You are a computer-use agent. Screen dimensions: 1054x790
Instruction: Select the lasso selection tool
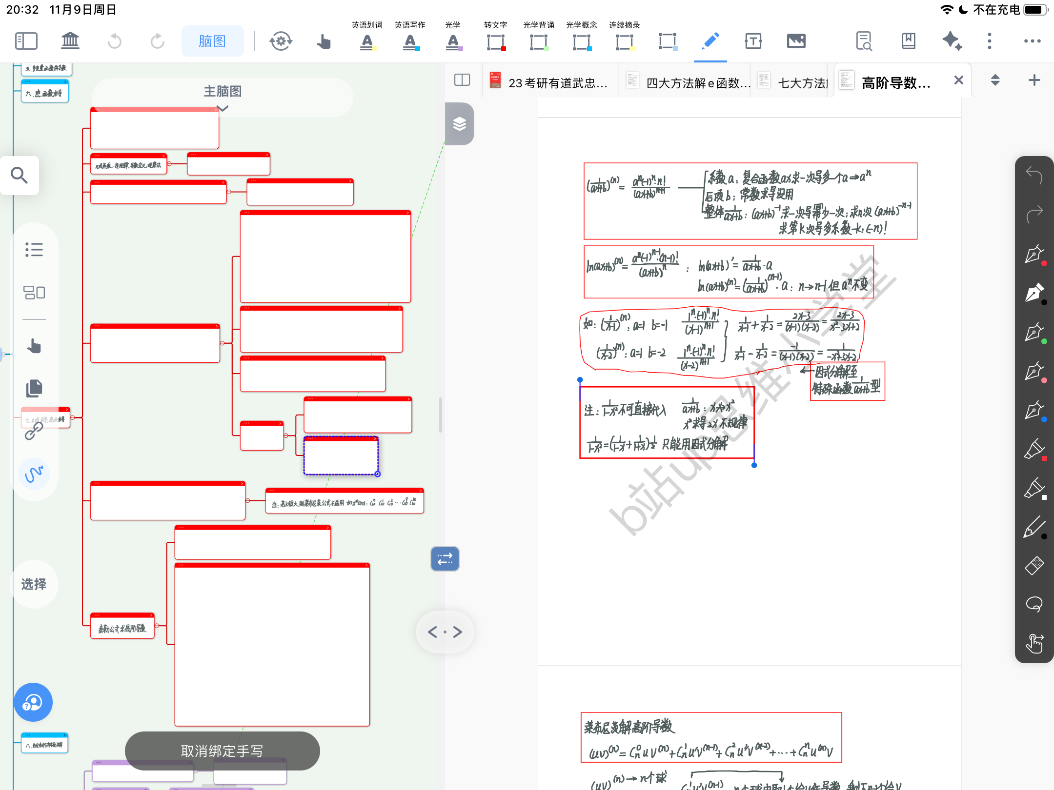point(1034,605)
